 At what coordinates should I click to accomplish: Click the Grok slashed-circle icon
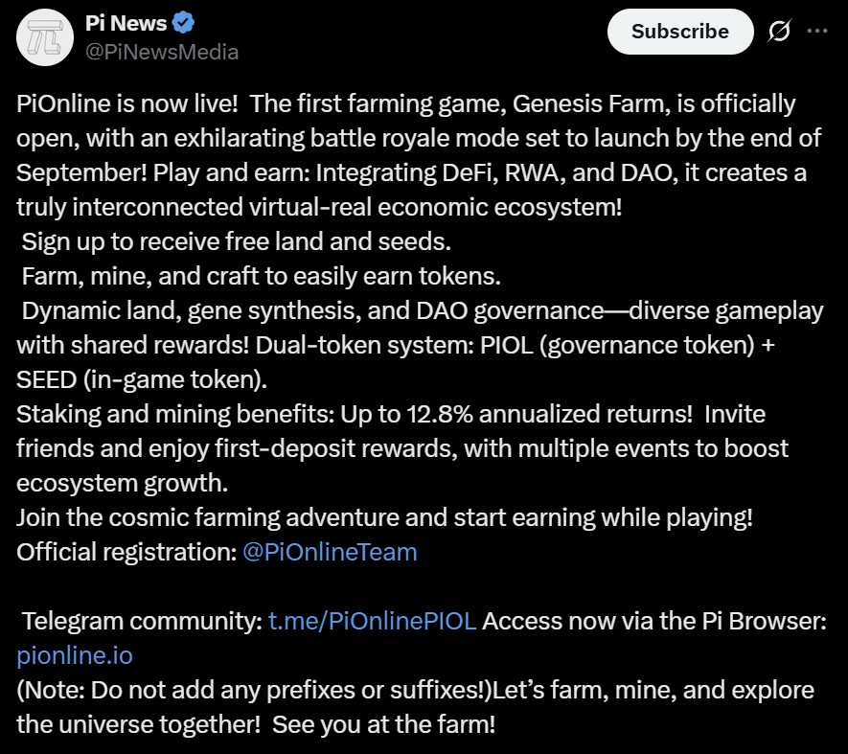click(x=779, y=32)
